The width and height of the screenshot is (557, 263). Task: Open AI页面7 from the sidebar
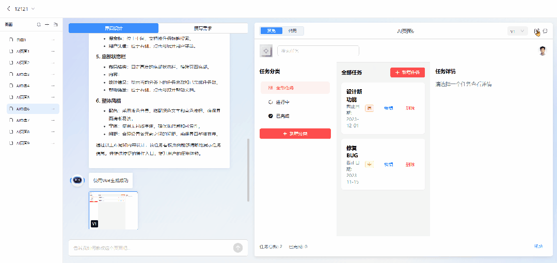click(33, 120)
